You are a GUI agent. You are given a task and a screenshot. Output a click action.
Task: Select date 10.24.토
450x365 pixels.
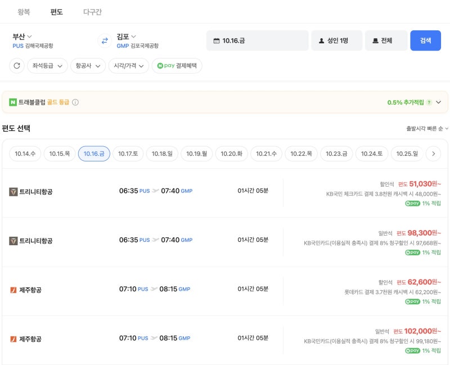pyautogui.click(x=372, y=154)
